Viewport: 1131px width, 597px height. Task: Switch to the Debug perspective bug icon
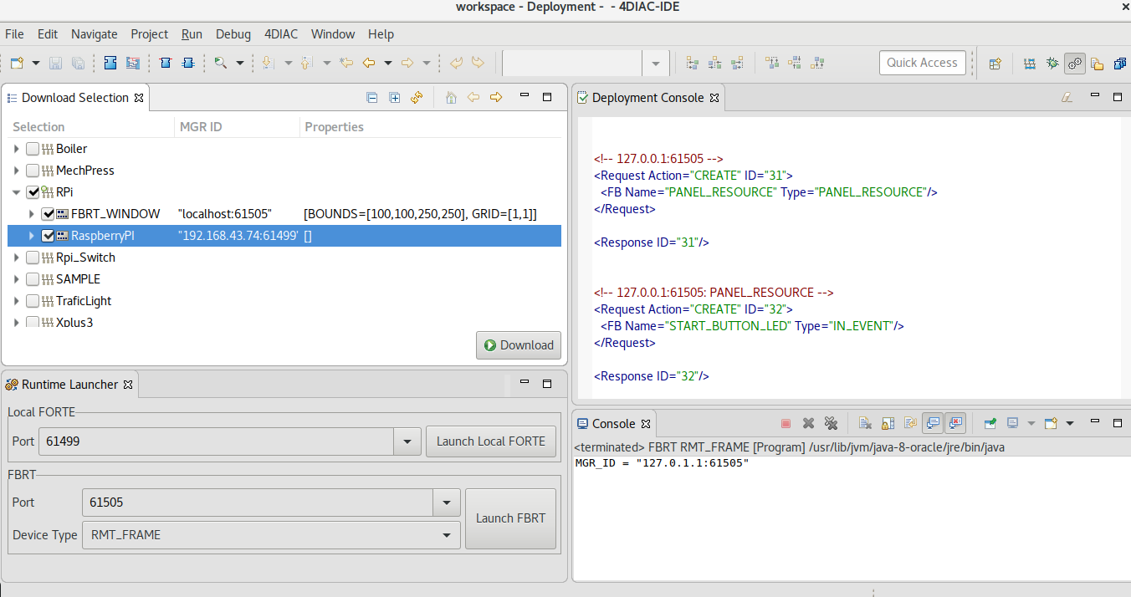(x=1052, y=63)
